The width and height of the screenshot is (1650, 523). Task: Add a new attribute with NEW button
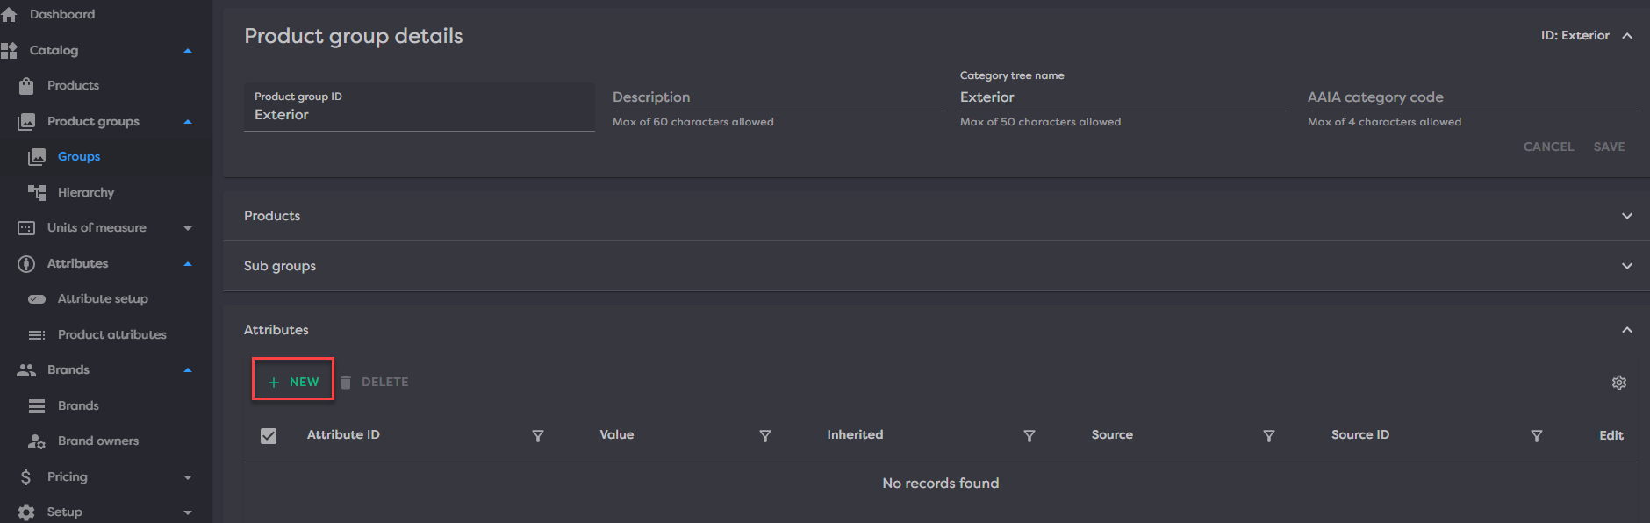click(293, 382)
